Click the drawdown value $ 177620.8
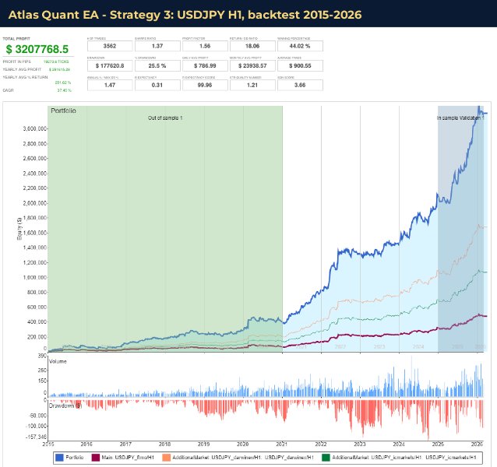 pyautogui.click(x=110, y=66)
